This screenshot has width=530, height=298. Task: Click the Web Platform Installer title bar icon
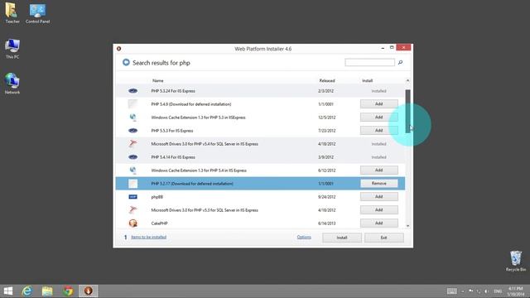click(118, 49)
